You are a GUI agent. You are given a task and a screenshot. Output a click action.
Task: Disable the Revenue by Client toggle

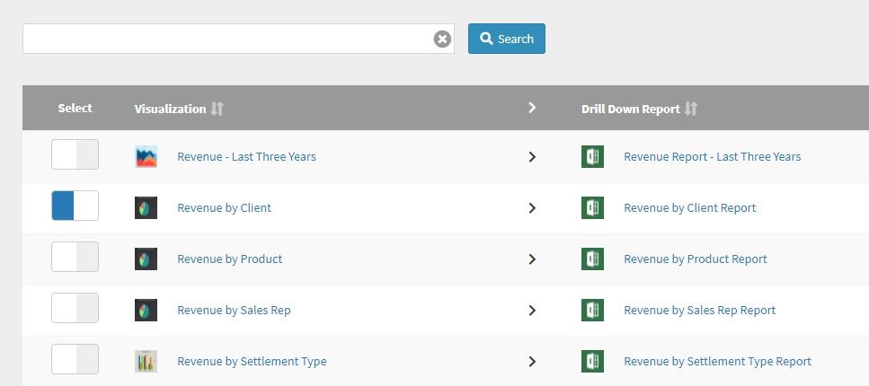[x=75, y=206]
